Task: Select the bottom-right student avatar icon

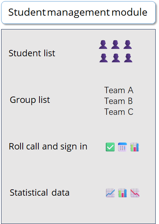Action: pyautogui.click(x=128, y=58)
